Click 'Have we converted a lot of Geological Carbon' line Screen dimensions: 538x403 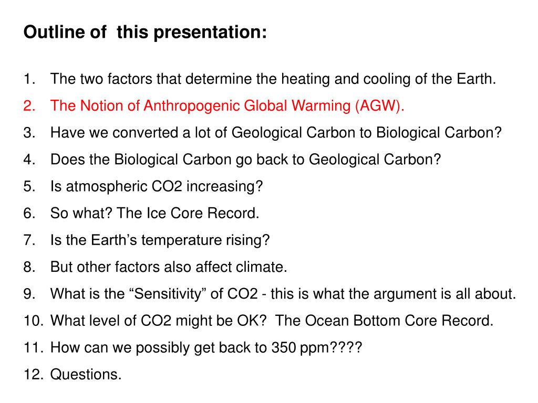[276, 133]
